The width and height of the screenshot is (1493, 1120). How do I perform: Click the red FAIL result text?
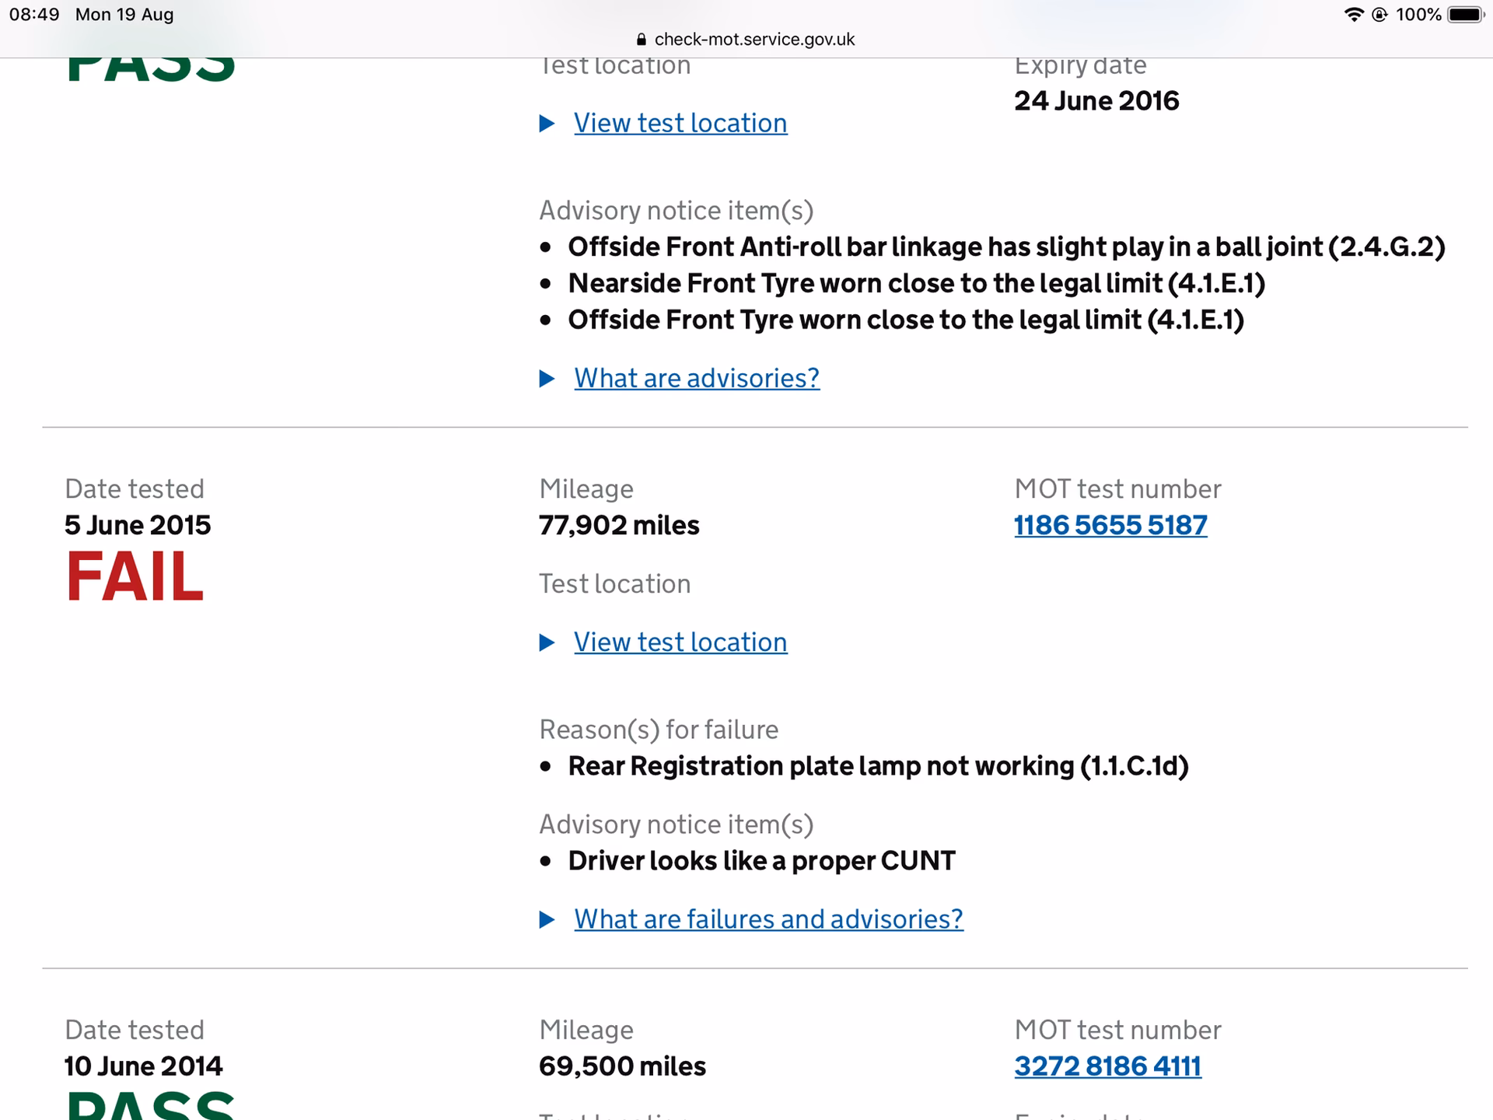(135, 576)
